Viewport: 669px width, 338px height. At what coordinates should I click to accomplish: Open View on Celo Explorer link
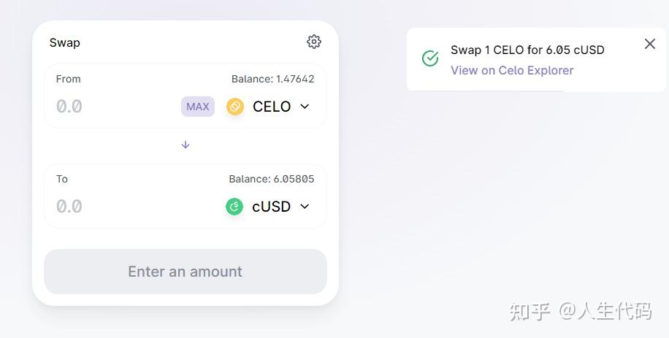(x=512, y=70)
